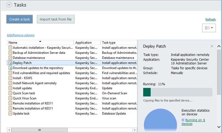Select Automatic installation - Kaspersky Securi... row name
The width and height of the screenshot is (222, 133).
43,48
